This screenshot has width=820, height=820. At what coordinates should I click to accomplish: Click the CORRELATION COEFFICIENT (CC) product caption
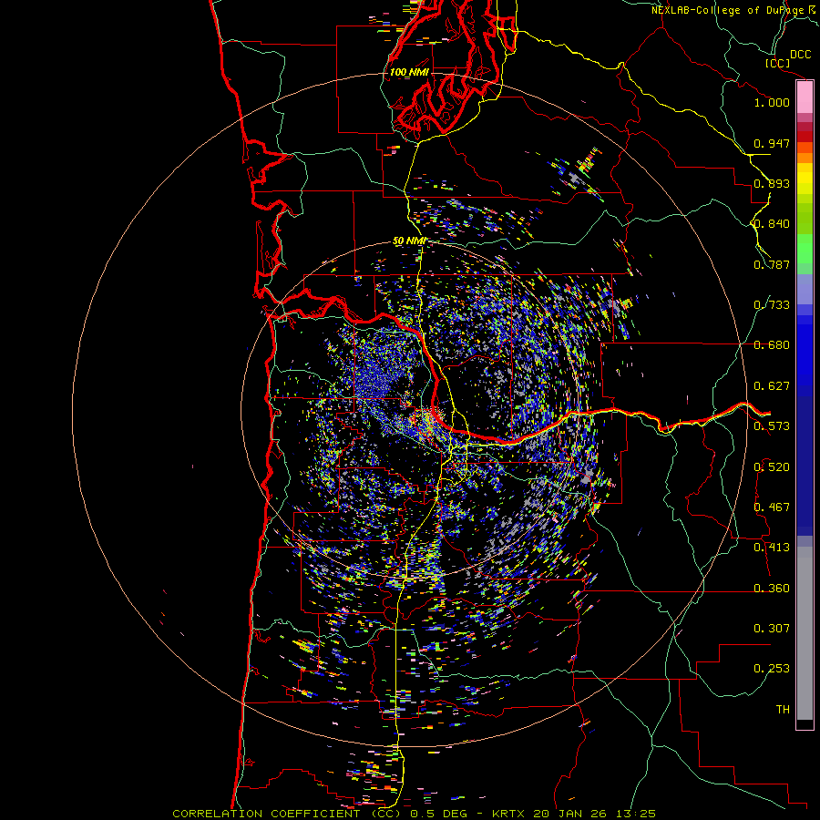pyautogui.click(x=287, y=814)
